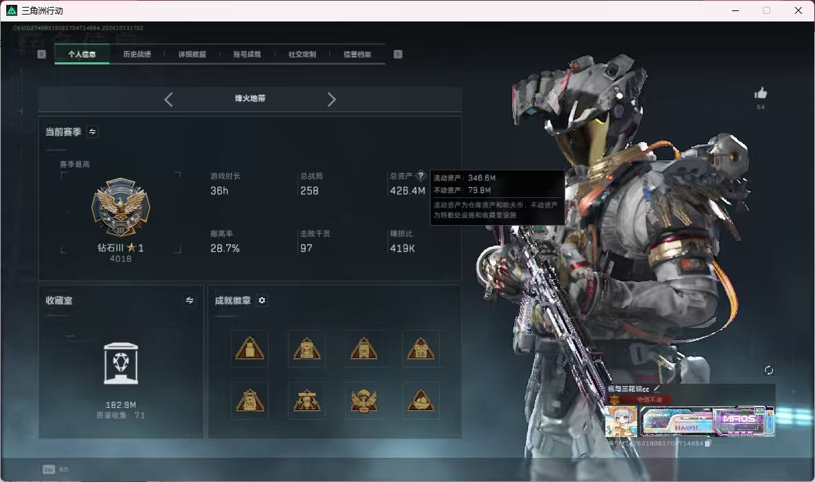Select the achievement badge marked 50
Image resolution: width=815 pixels, height=482 pixels.
pos(363,349)
